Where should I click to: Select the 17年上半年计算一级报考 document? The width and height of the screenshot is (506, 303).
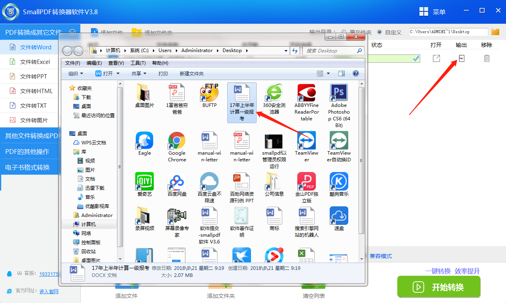pos(242,103)
